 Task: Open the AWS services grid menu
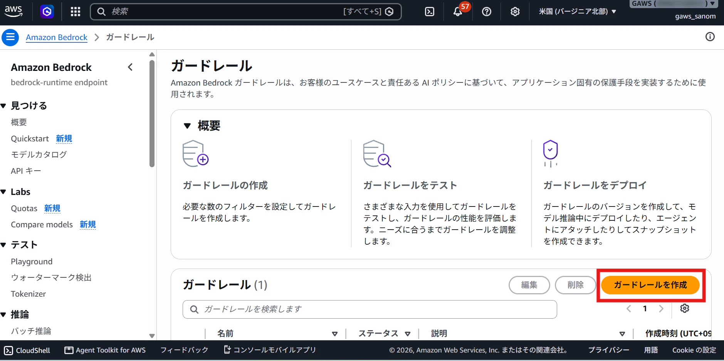76,12
